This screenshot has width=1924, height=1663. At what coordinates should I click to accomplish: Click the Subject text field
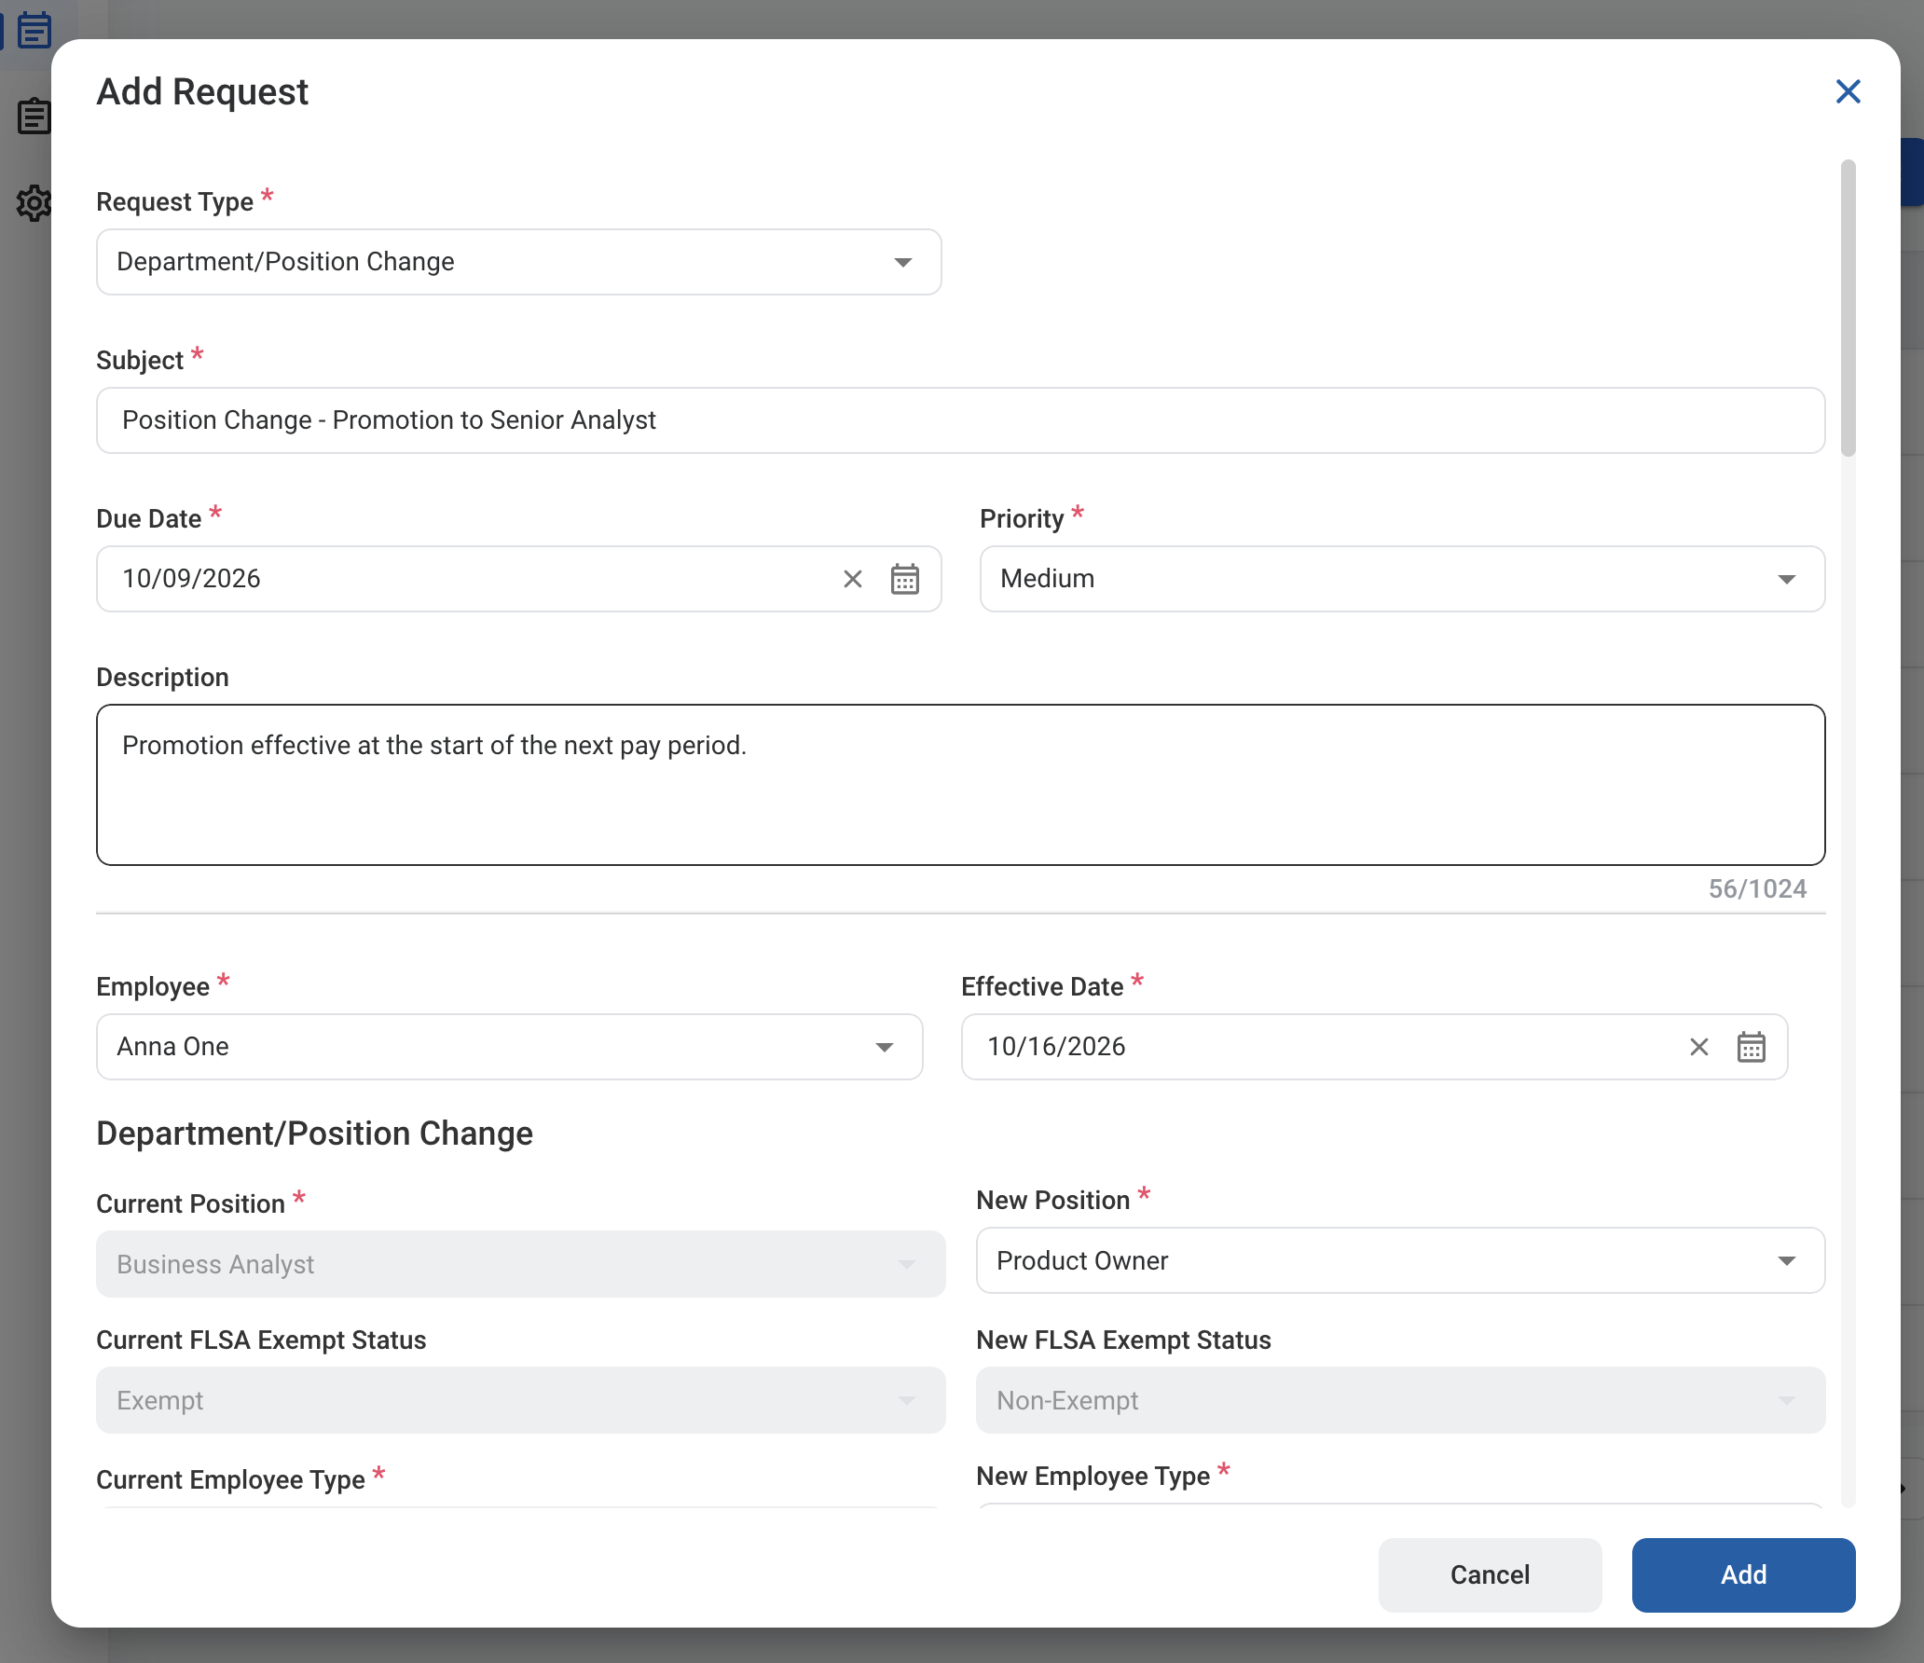(960, 420)
